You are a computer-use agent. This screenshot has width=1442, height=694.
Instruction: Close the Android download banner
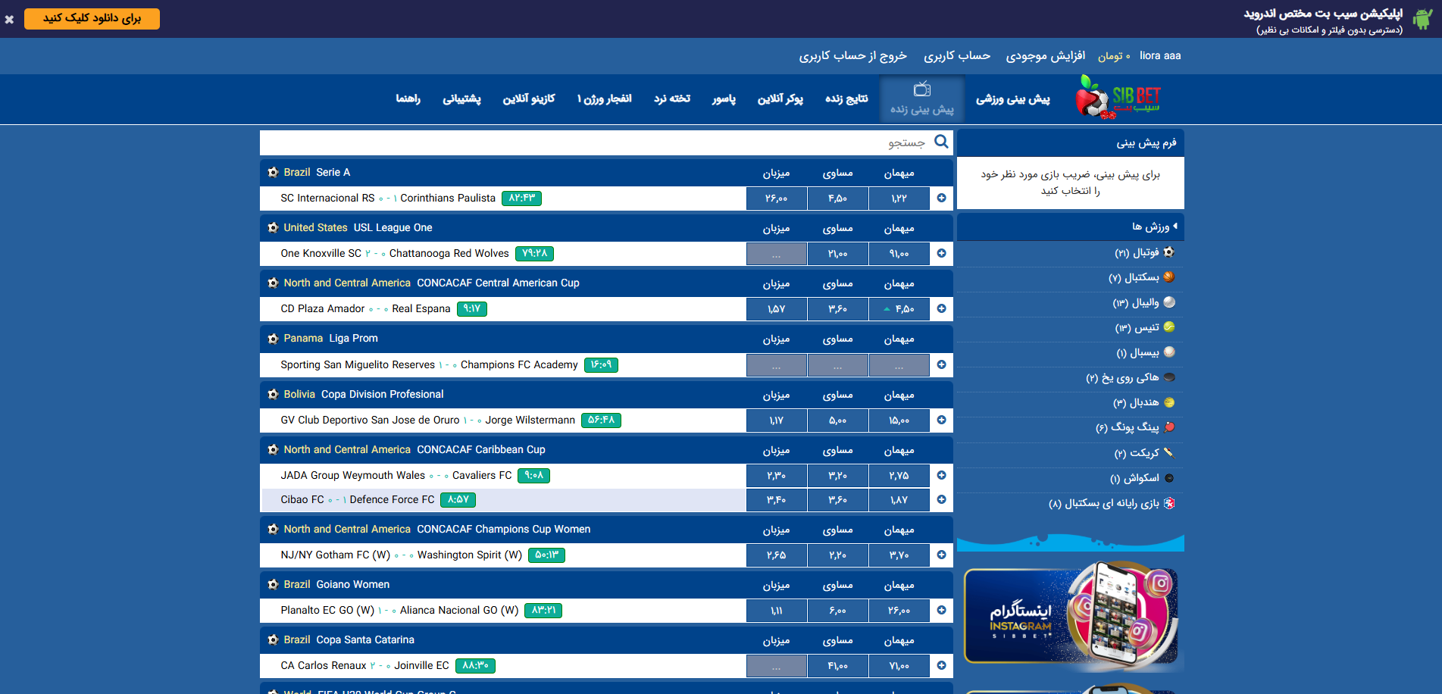tap(9, 20)
